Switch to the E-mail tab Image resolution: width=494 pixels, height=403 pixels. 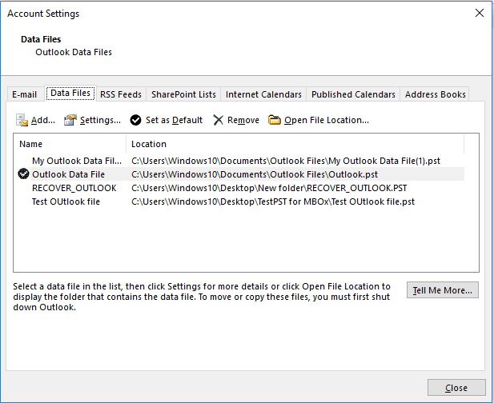[x=25, y=94]
